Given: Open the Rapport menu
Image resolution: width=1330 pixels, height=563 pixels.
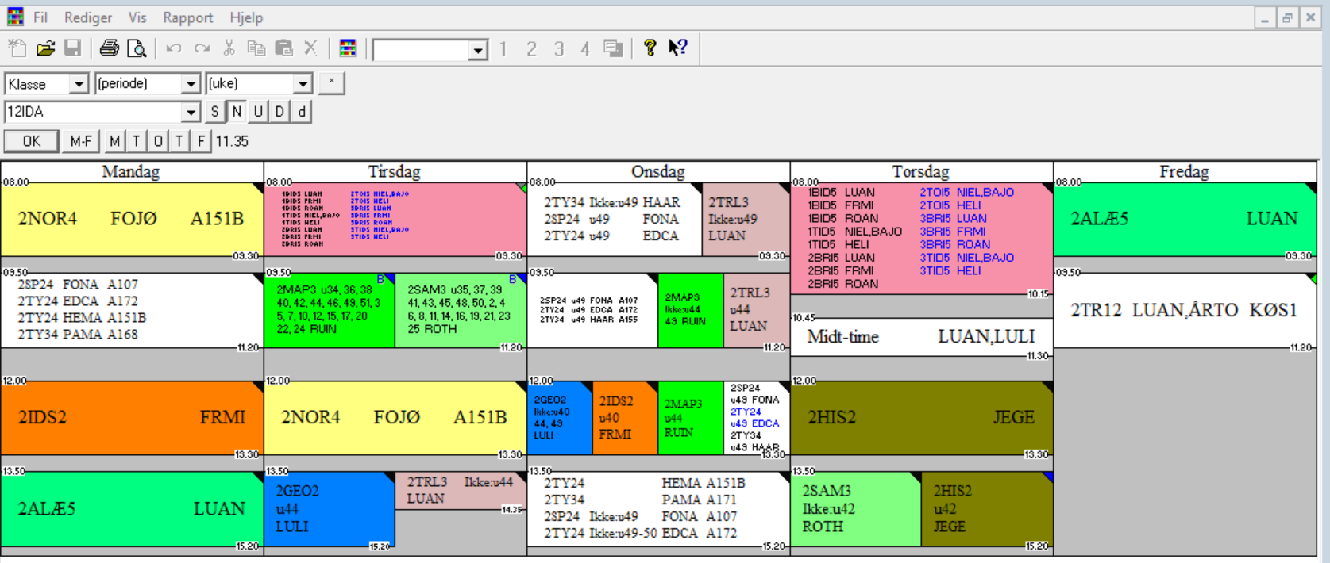Looking at the screenshot, I should 187,17.
